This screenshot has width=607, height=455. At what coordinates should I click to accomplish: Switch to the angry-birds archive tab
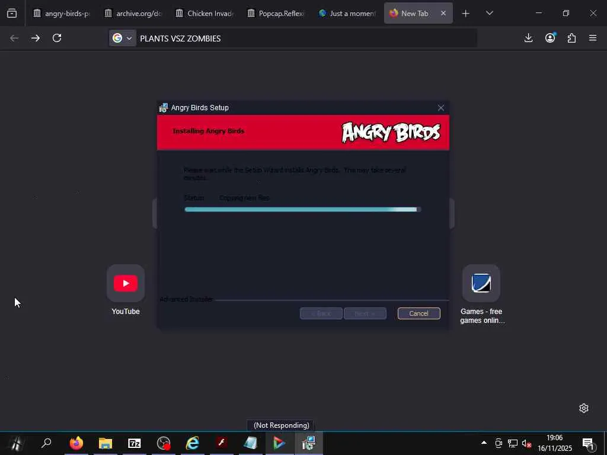[x=61, y=14]
